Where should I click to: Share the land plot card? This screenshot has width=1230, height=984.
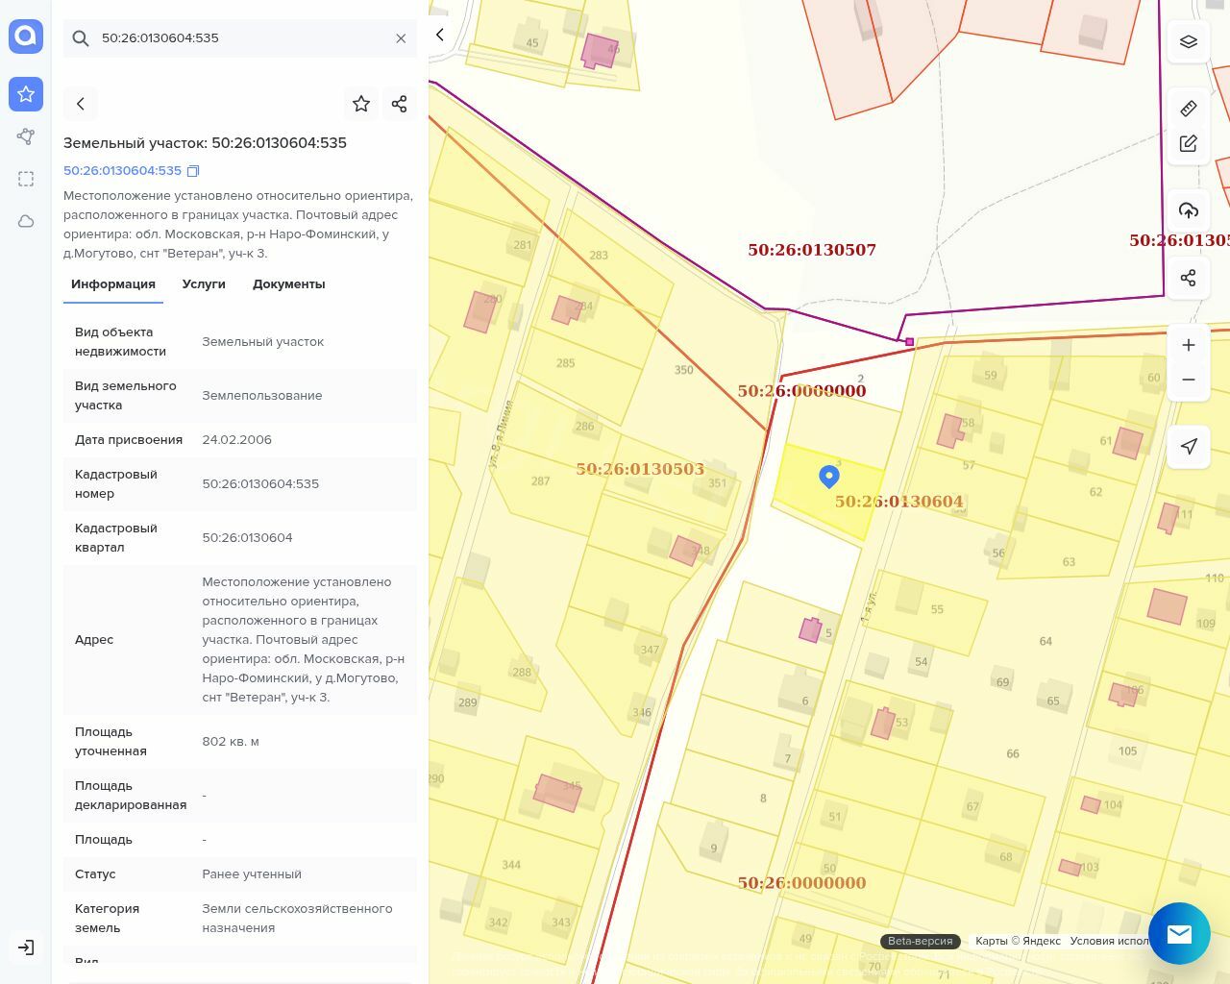(400, 104)
